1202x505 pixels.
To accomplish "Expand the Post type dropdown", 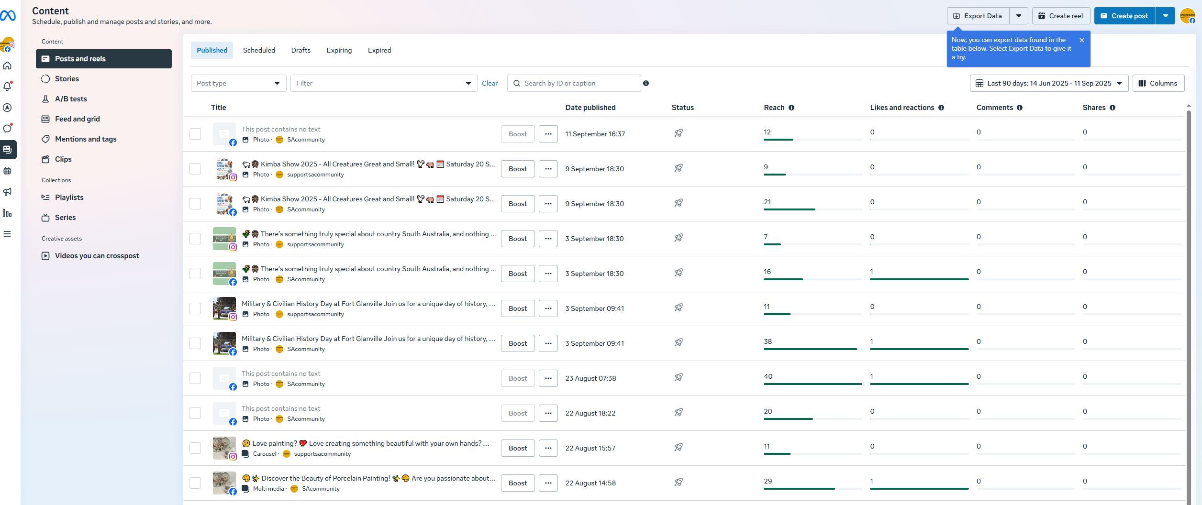I will tap(238, 83).
